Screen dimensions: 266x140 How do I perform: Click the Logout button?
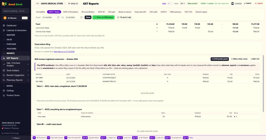(x=259, y=3)
